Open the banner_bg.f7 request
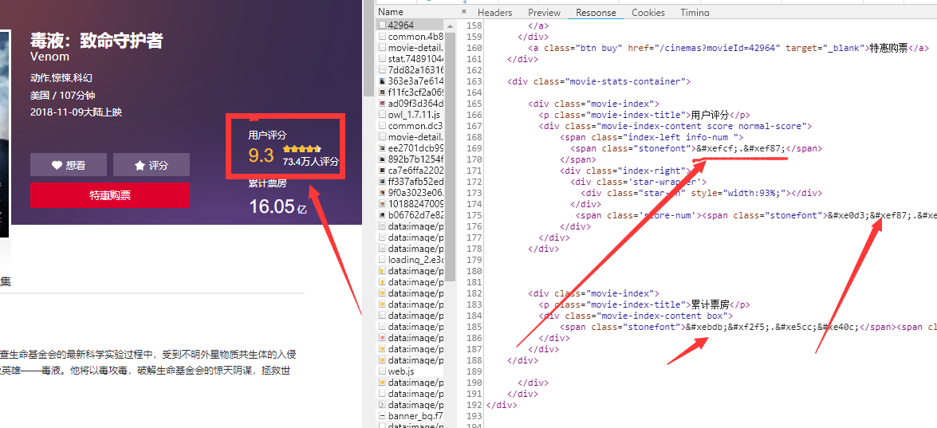 click(411, 415)
